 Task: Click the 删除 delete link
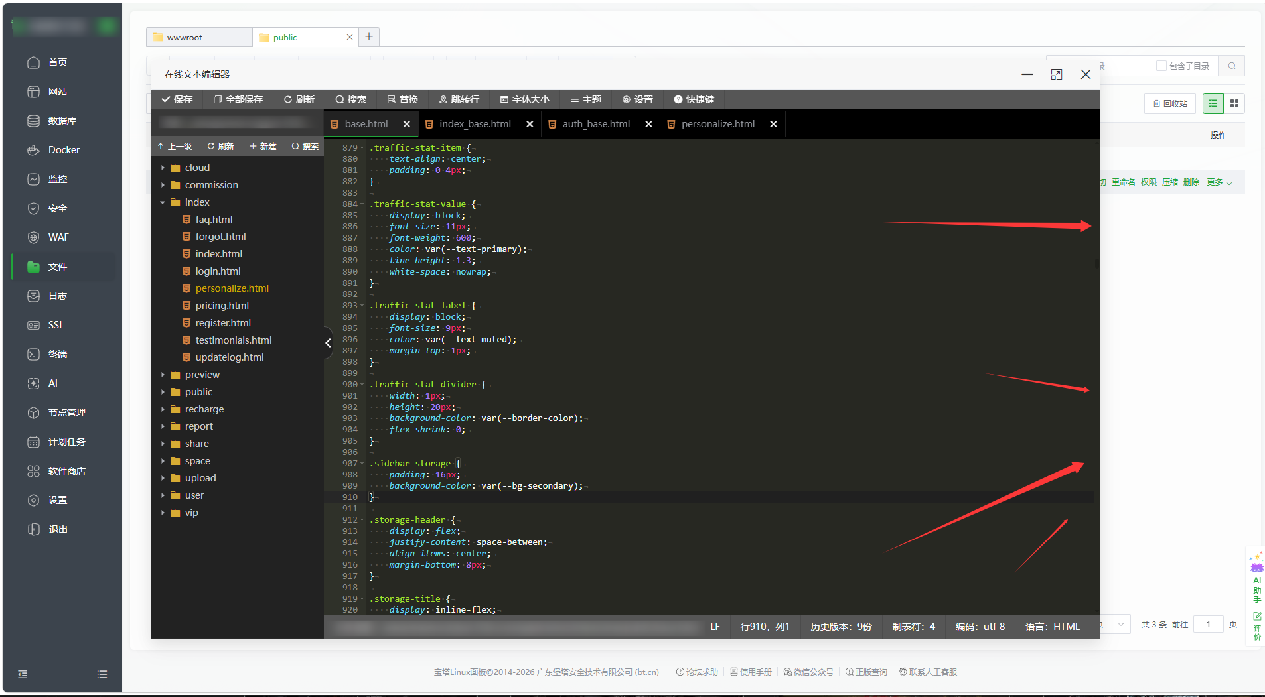(x=1191, y=182)
